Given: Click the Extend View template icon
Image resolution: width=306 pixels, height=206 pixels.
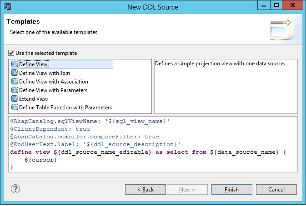Looking at the screenshot, I should (15, 98).
